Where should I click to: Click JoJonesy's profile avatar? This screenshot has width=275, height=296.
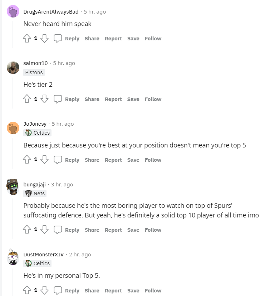point(13,128)
